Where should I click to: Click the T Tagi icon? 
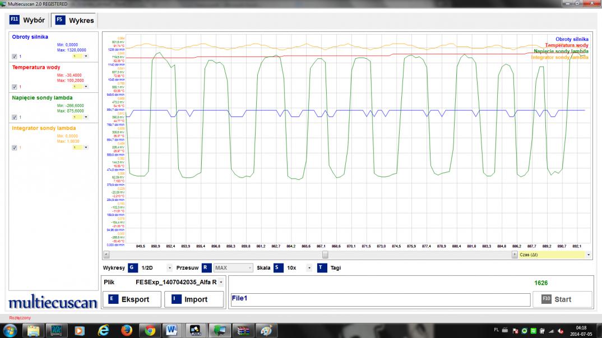point(321,268)
